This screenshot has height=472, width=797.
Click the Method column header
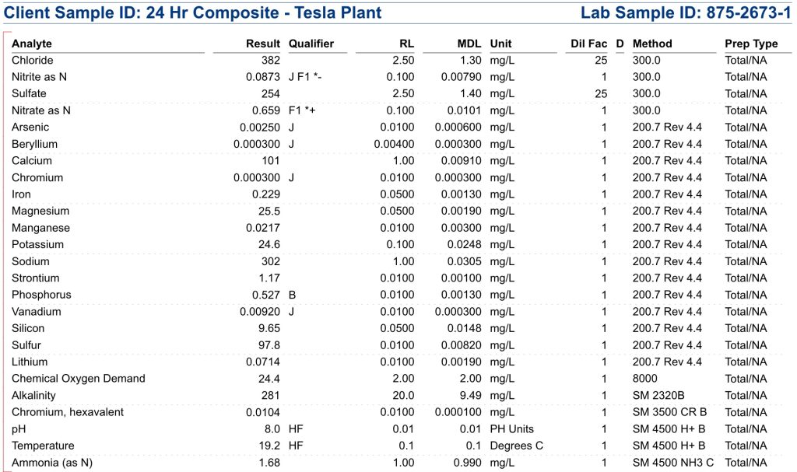[652, 44]
